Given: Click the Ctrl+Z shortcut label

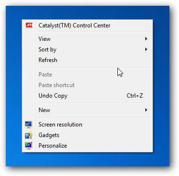Looking at the screenshot, I should click(x=135, y=96).
